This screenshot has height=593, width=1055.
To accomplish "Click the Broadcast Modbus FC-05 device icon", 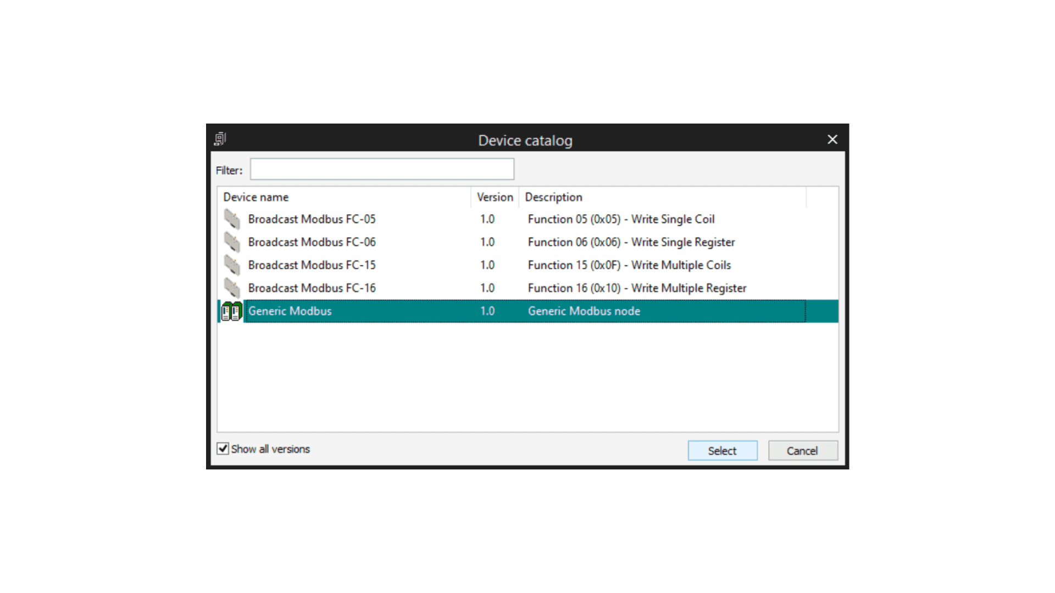I will (232, 219).
